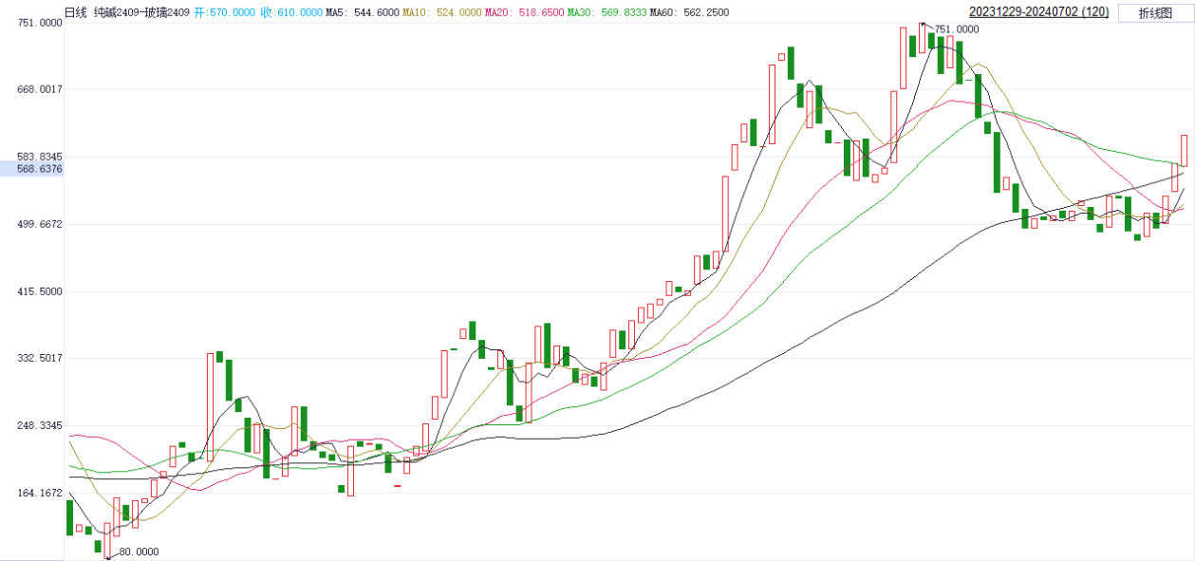Image resolution: width=1195 pixels, height=561 pixels.
Task: Click the 80.0000 low price annotation
Action: pos(138,552)
